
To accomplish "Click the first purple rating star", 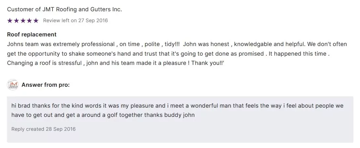I will coord(10,21).
